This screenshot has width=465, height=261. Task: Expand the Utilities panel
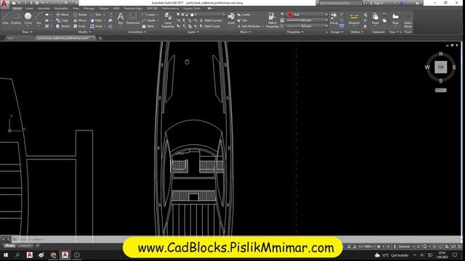357,32
